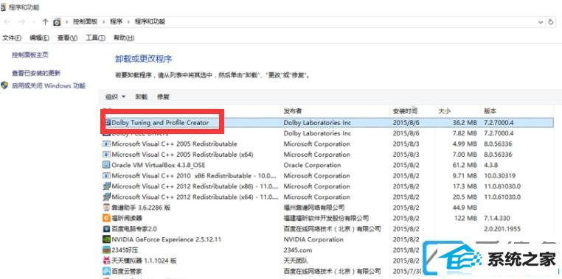Sort by the 安装时间 column header
Viewport: 562px width, 279px height.
(405, 111)
